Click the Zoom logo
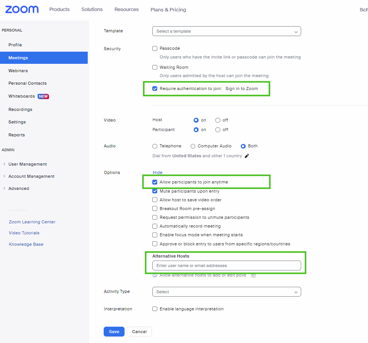 coord(22,9)
